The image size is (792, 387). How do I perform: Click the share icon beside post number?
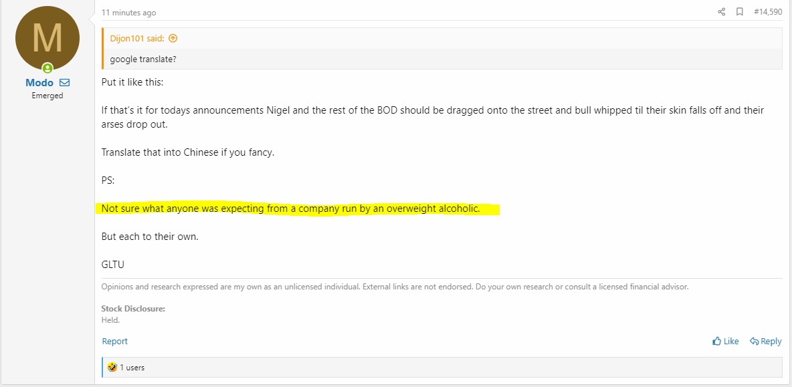point(721,11)
